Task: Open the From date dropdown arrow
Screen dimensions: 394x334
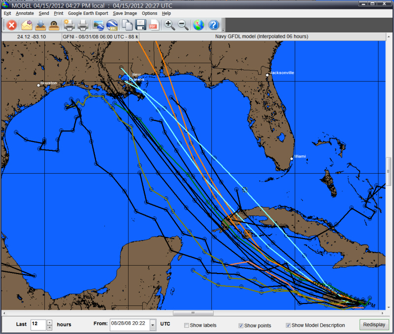Action: [x=153, y=325]
